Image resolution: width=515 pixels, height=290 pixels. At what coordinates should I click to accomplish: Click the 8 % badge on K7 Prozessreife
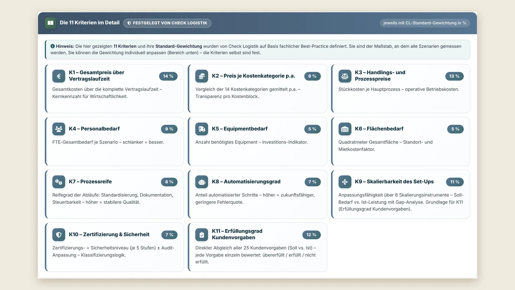pyautogui.click(x=169, y=182)
